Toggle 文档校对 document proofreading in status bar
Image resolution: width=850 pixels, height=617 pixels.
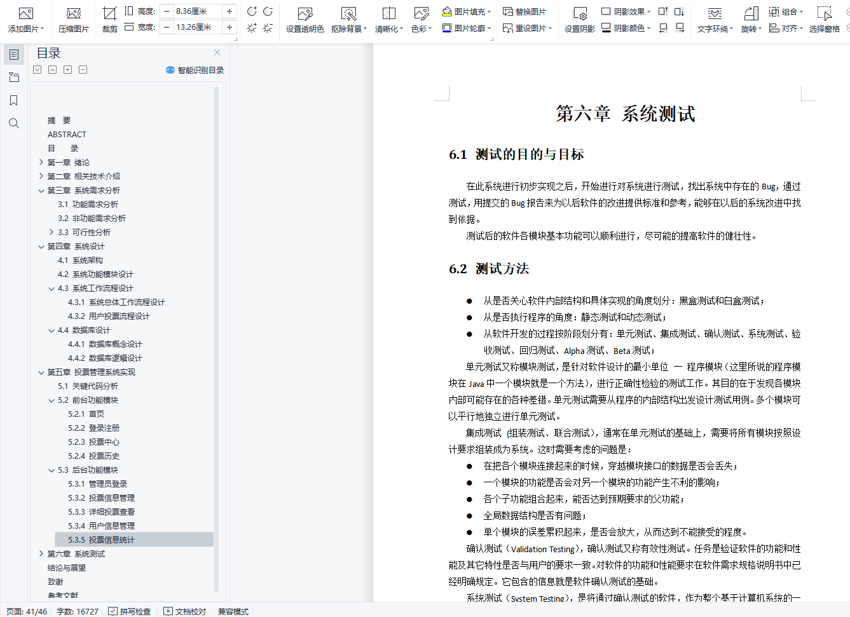point(184,611)
